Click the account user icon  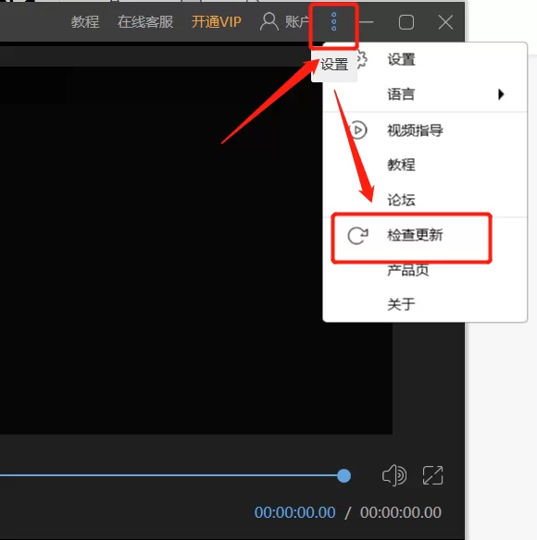point(269,22)
